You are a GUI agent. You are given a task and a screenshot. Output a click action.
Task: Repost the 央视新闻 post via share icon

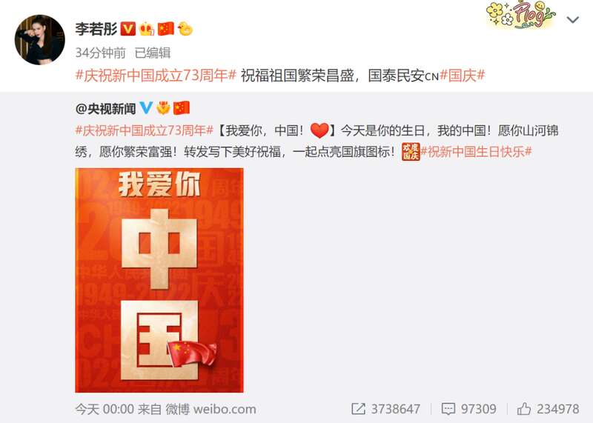click(x=385, y=409)
